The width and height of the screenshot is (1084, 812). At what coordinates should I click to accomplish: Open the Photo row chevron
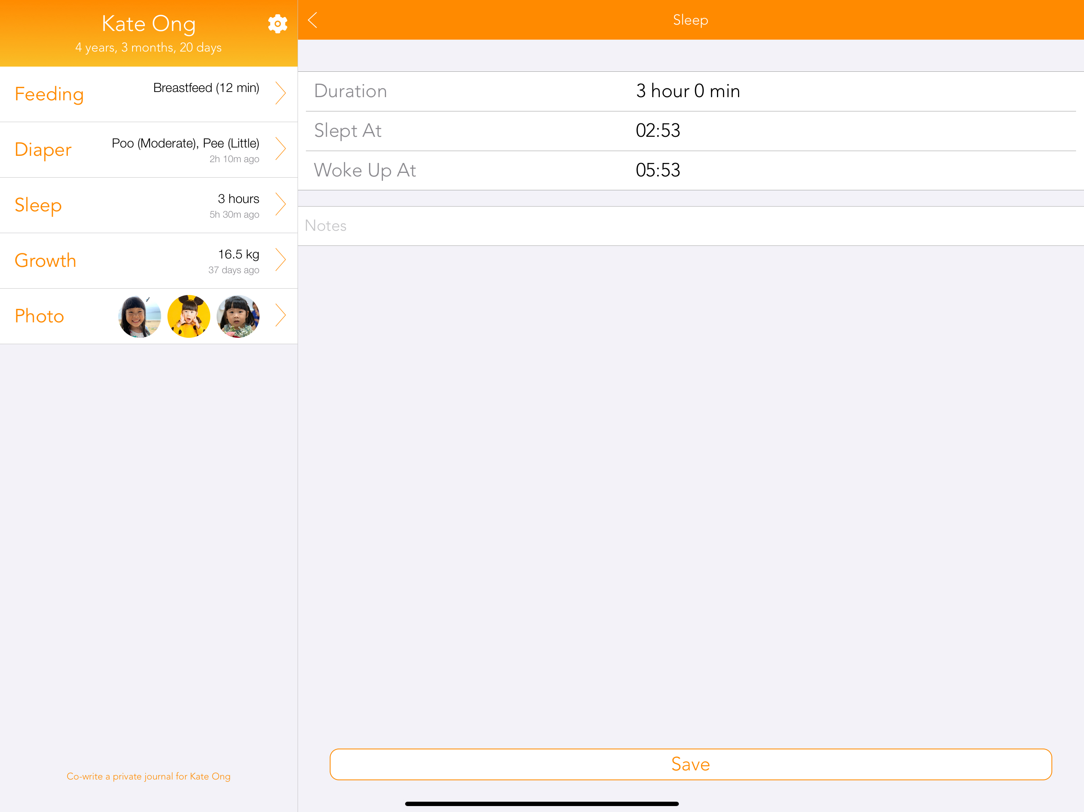(x=280, y=315)
